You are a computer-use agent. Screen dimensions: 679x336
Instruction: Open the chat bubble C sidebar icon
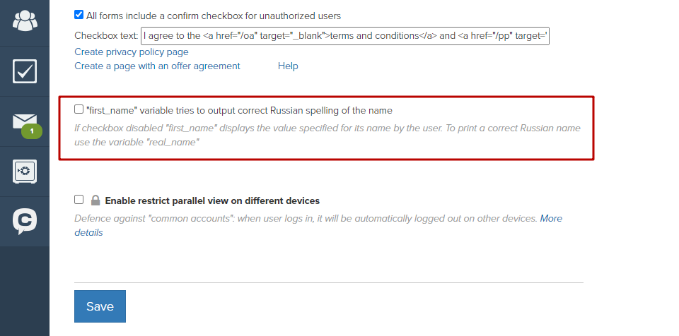(25, 222)
